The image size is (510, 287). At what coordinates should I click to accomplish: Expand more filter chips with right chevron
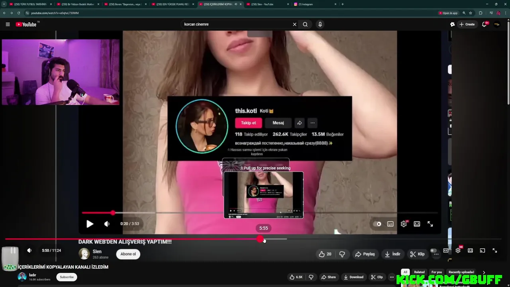pyautogui.click(x=484, y=272)
